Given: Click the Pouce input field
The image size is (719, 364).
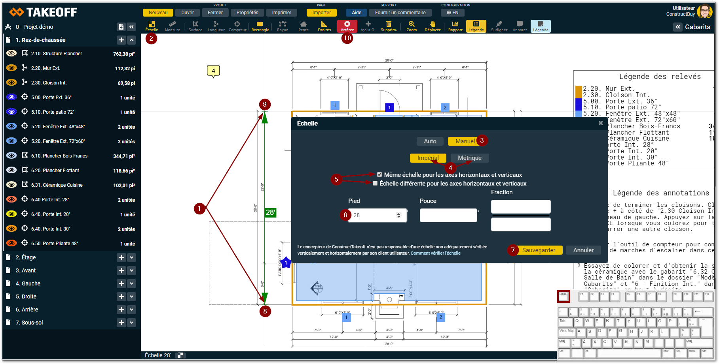Looking at the screenshot, I should [448, 215].
